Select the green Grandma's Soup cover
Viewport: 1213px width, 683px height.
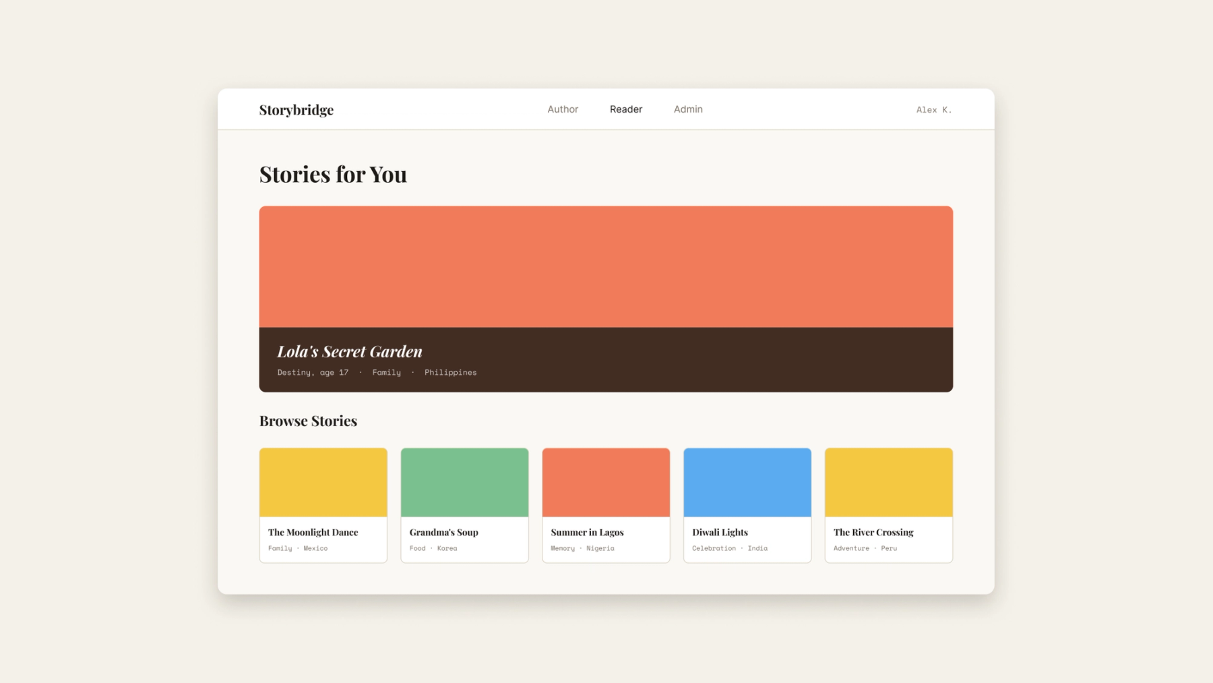pyautogui.click(x=465, y=483)
